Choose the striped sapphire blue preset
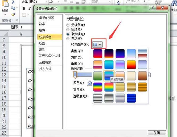Screen dimensions: 177x137 131,98
